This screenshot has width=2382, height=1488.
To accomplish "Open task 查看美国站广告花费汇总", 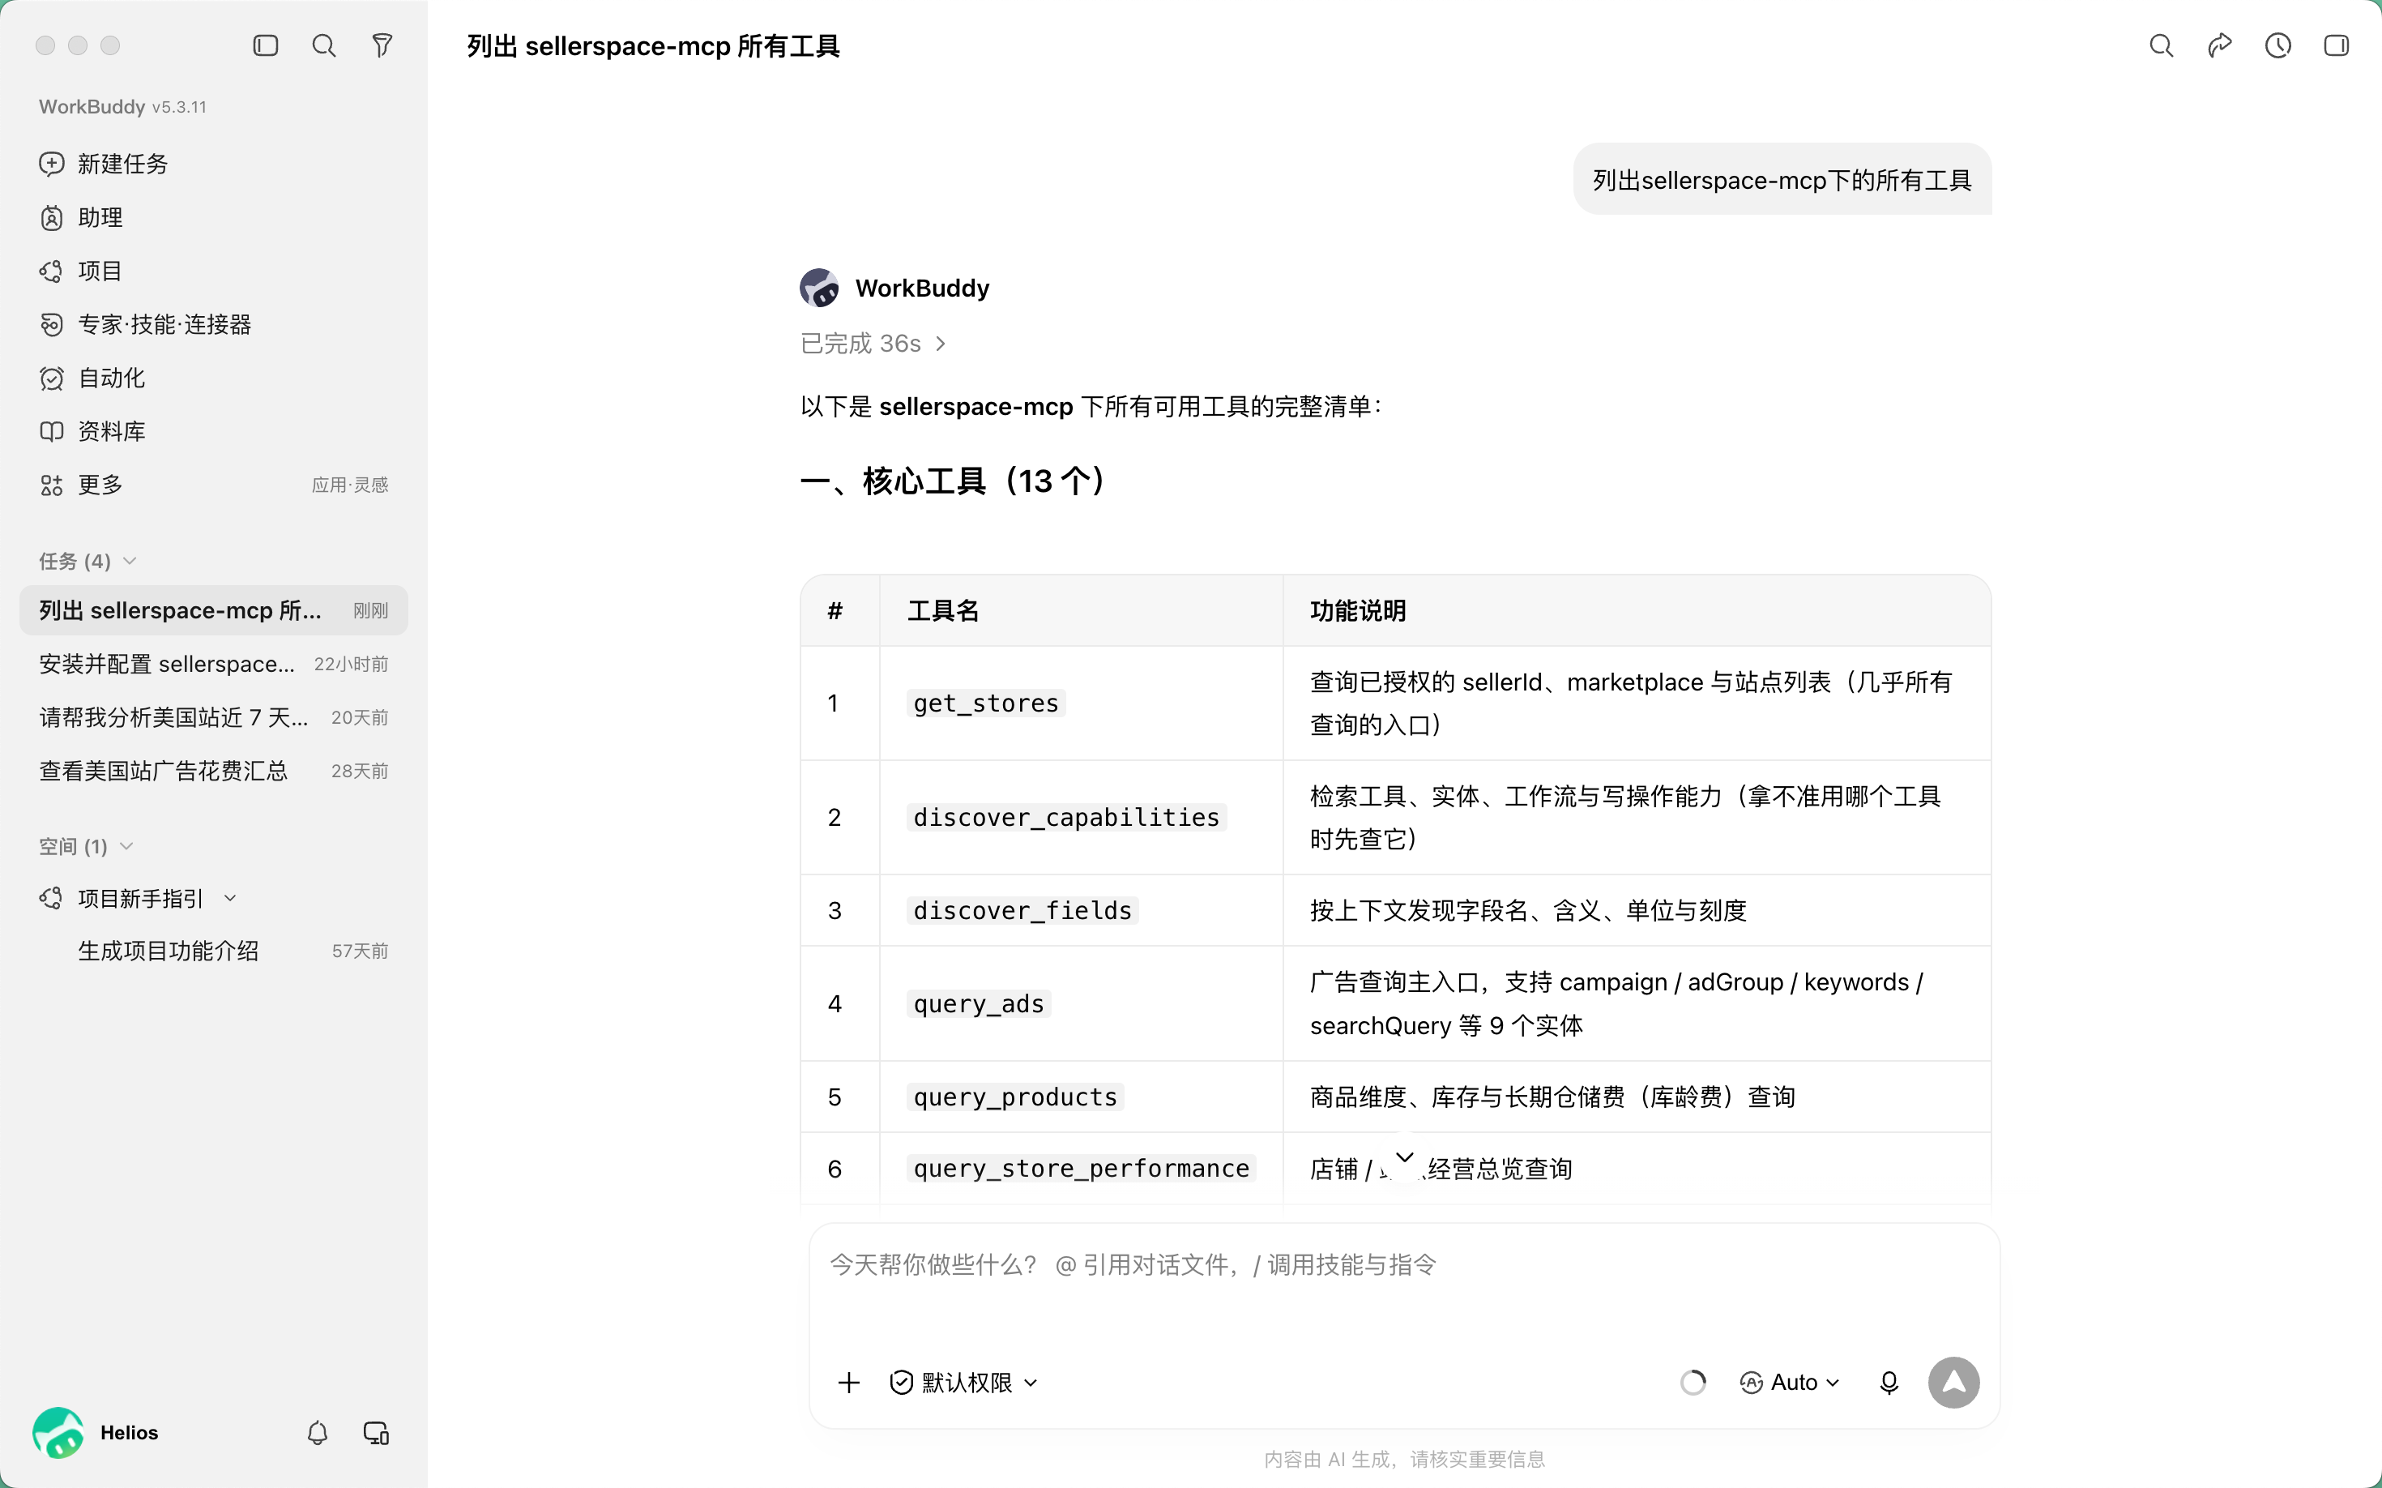I will tap(214, 771).
